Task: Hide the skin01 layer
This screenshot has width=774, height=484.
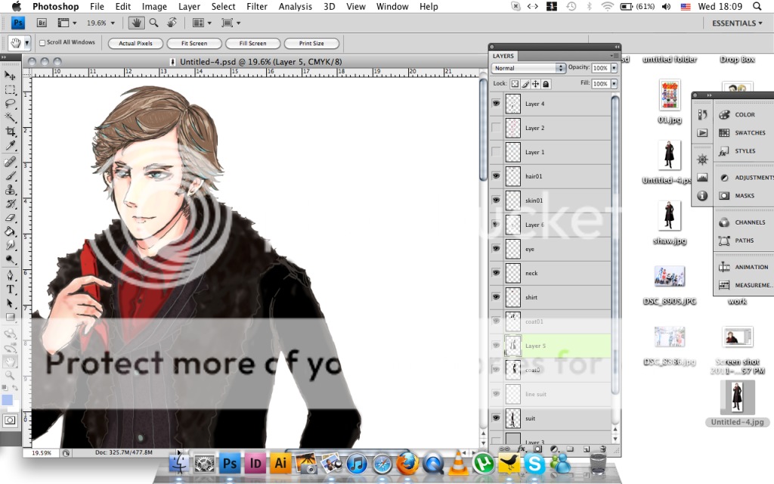Action: [496, 200]
